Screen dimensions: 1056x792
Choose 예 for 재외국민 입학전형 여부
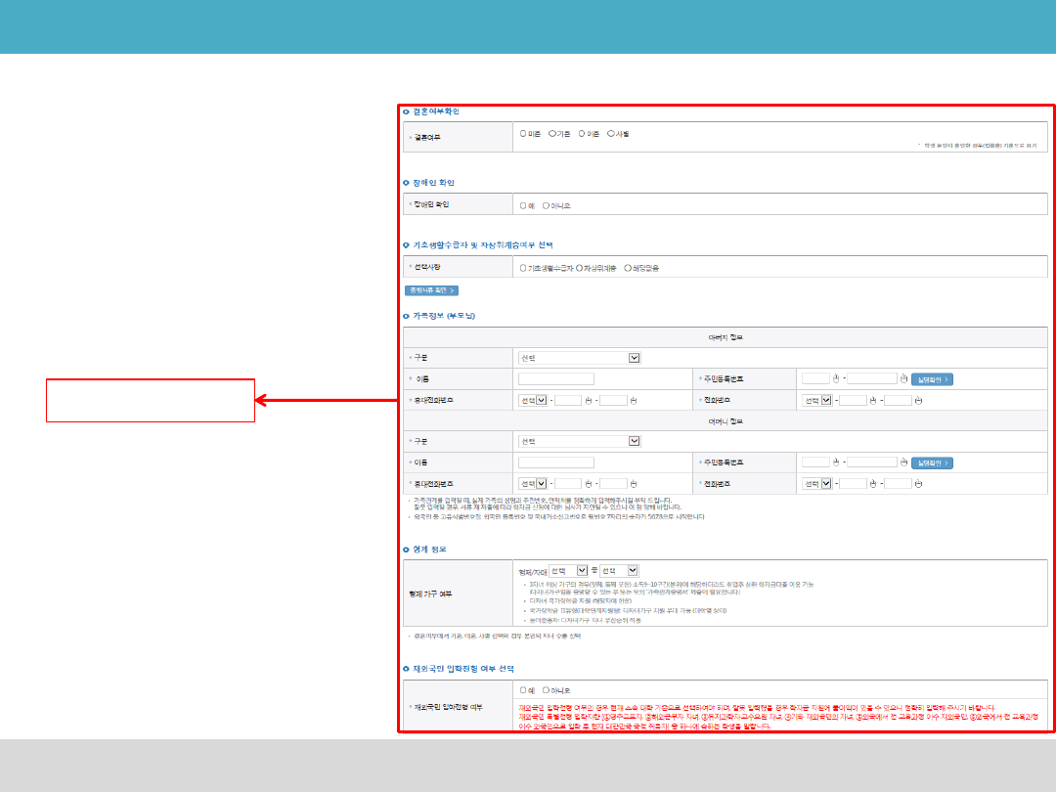(x=523, y=690)
